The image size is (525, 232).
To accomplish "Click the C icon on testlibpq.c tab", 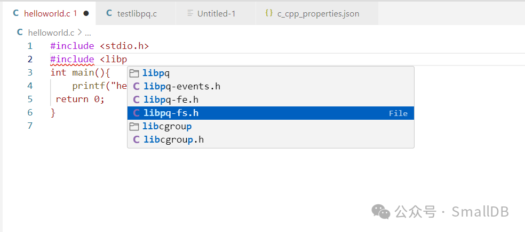I will (x=109, y=13).
